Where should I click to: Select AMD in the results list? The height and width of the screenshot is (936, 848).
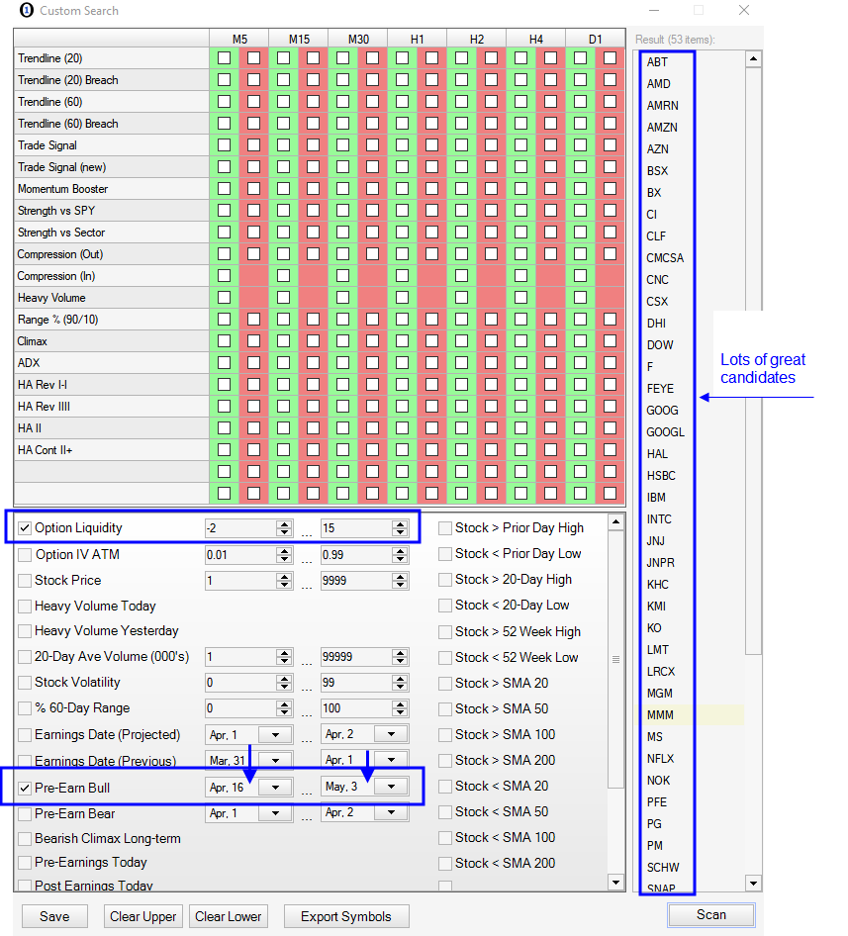659,84
